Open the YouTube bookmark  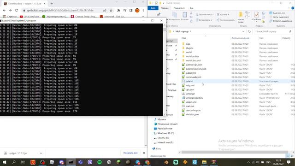pyautogui.click(x=29, y=17)
